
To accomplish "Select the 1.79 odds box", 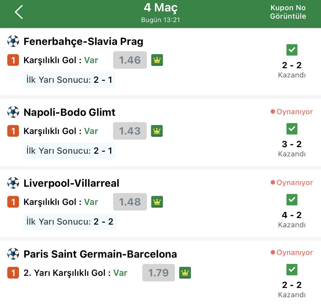I will click(158, 273).
